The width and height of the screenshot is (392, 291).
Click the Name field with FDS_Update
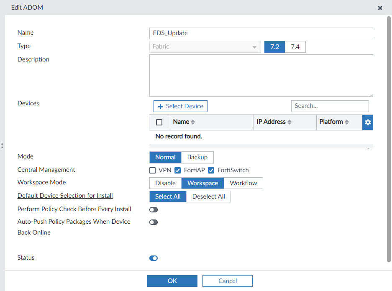pos(261,33)
